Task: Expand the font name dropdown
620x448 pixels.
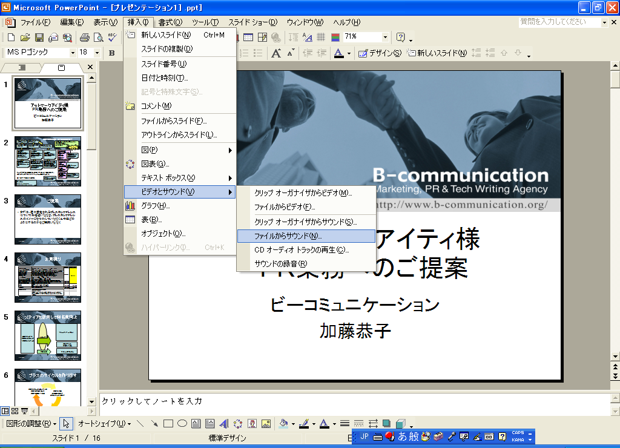Action: pos(73,53)
